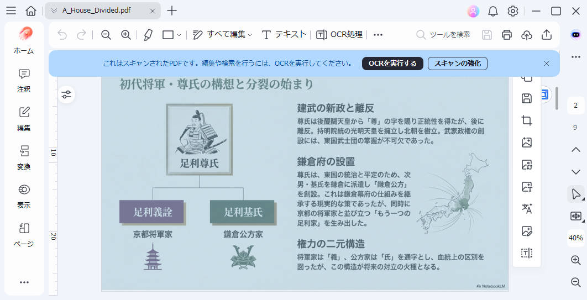Open the fit-width page view options

pos(576,216)
